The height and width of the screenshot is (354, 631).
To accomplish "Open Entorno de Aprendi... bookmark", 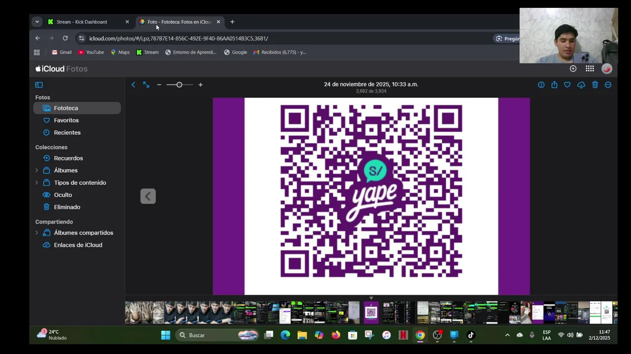I will [191, 52].
